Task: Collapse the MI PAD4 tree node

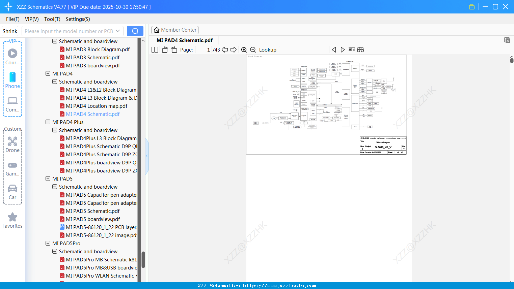Action: coord(48,73)
